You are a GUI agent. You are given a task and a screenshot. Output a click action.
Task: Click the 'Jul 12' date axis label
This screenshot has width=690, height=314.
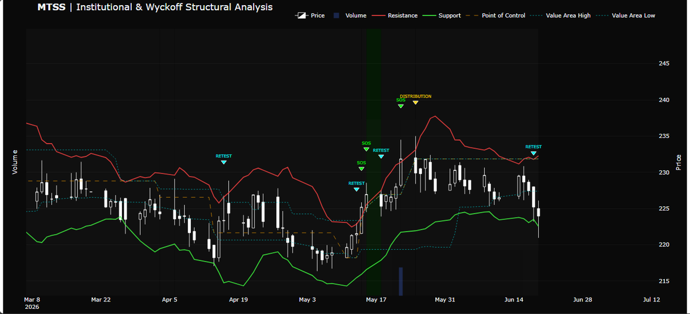(651, 300)
